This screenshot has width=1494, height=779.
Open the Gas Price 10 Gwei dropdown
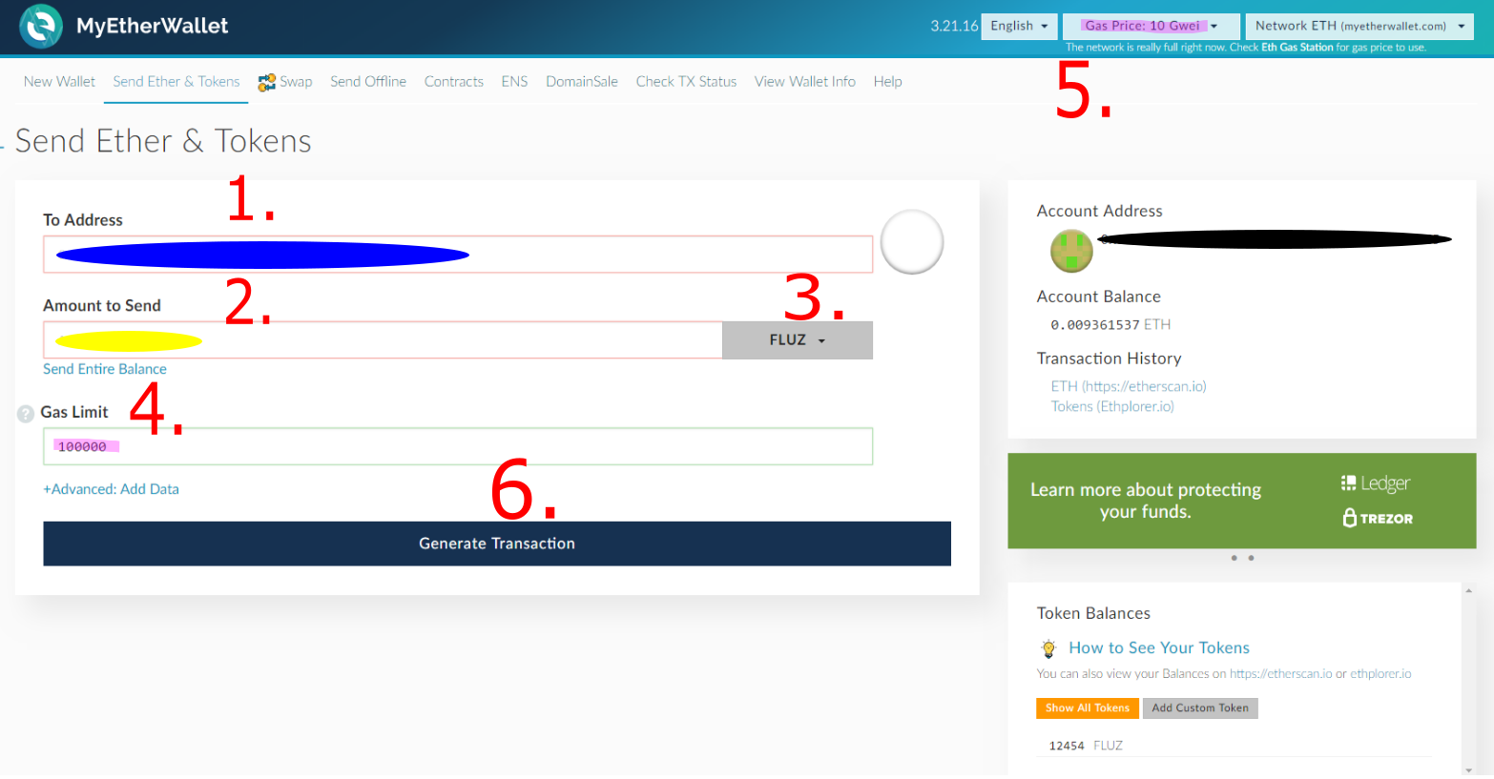point(1152,26)
